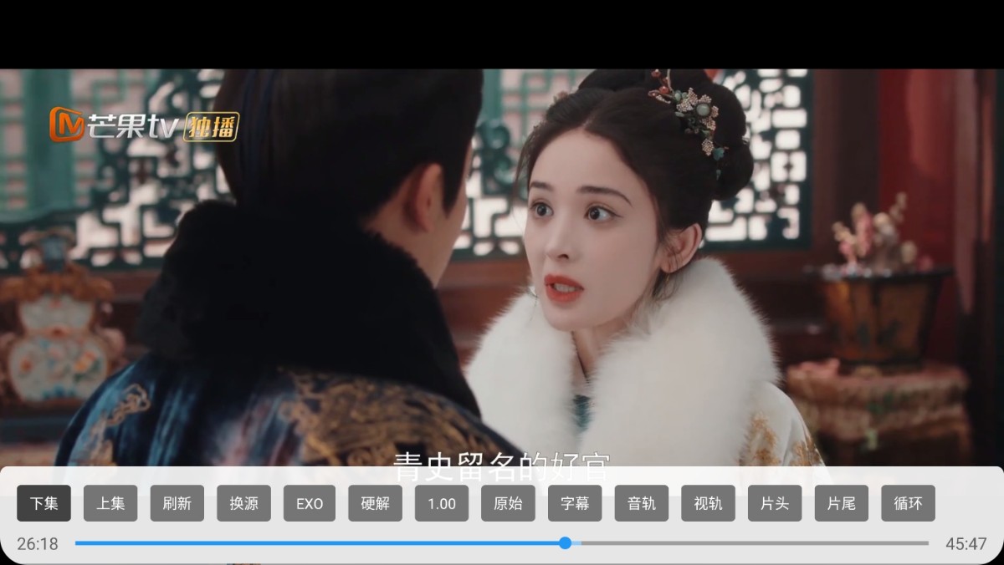Seek to the unplayed gray section of progress bar

pos(753,543)
